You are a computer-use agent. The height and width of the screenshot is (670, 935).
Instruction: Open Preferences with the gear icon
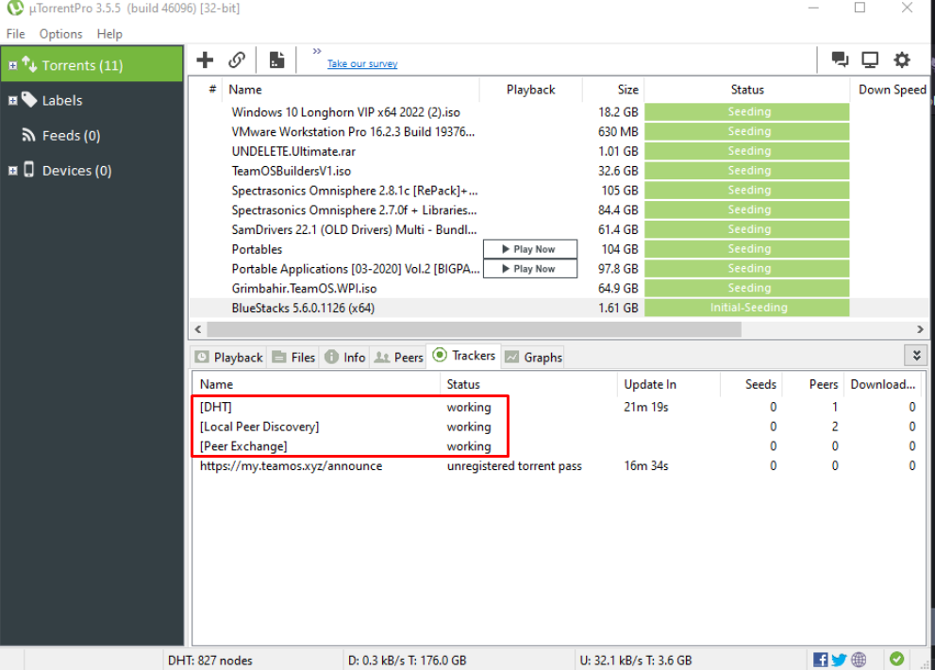click(x=902, y=59)
